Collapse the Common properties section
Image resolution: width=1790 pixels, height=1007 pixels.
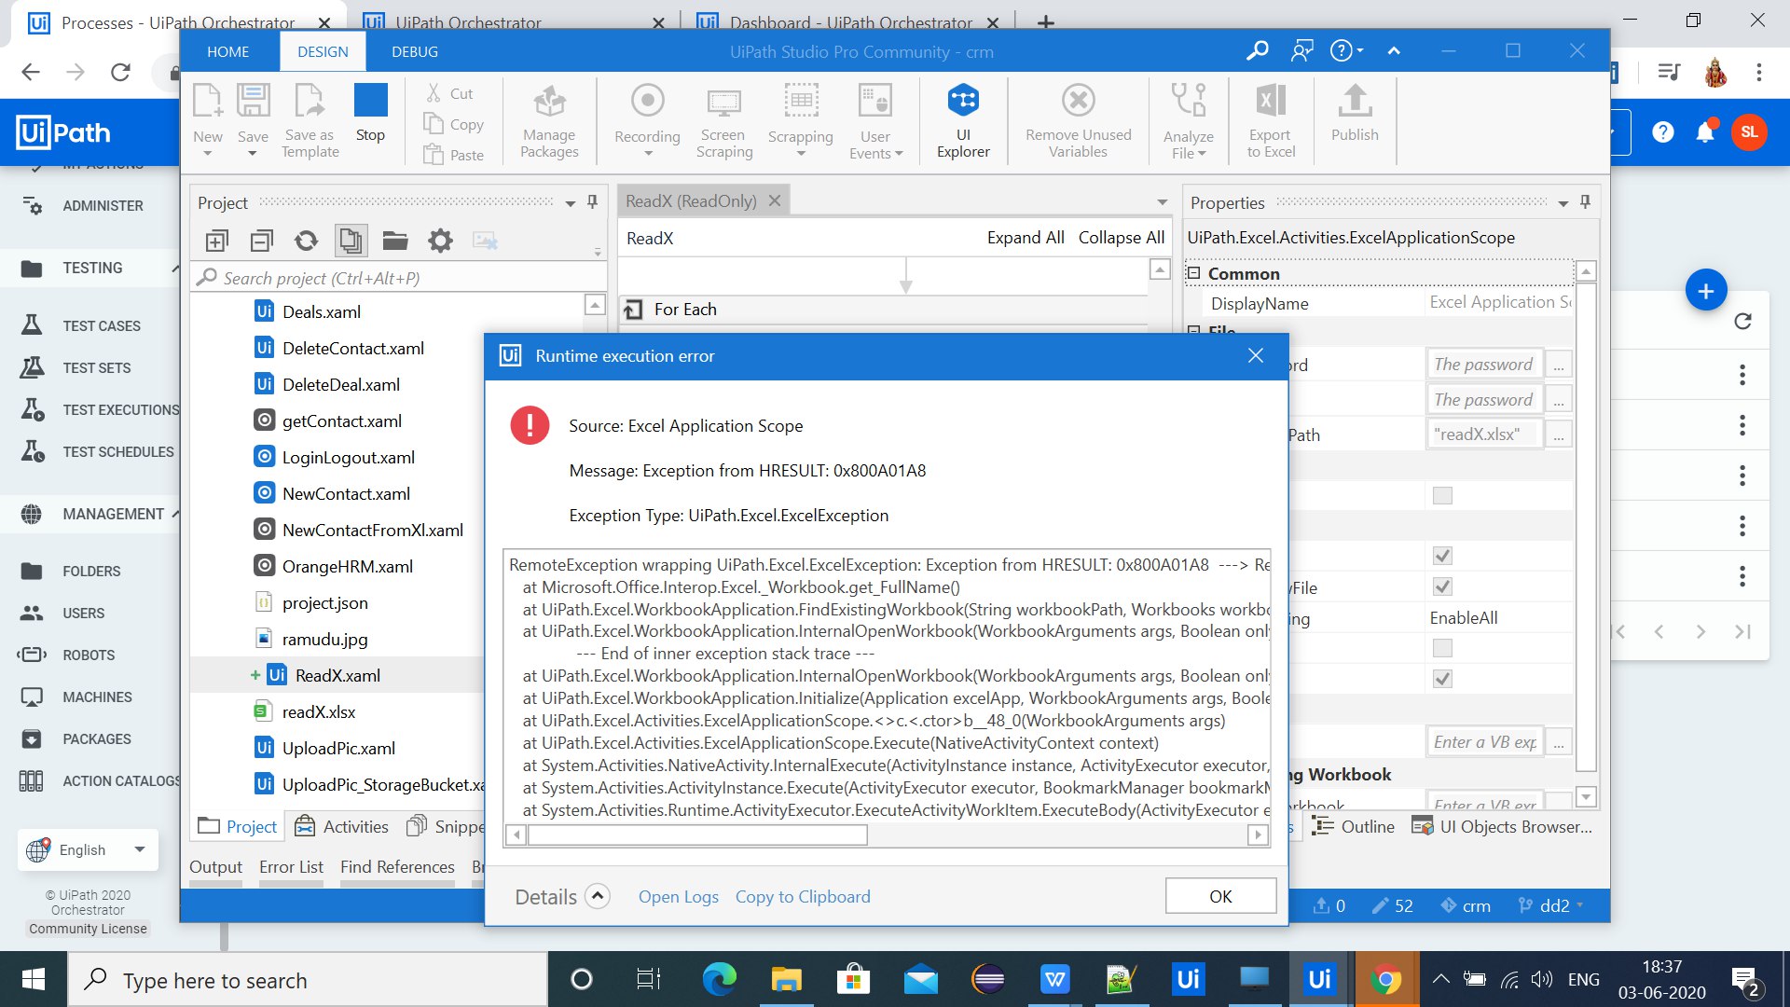[x=1193, y=273]
